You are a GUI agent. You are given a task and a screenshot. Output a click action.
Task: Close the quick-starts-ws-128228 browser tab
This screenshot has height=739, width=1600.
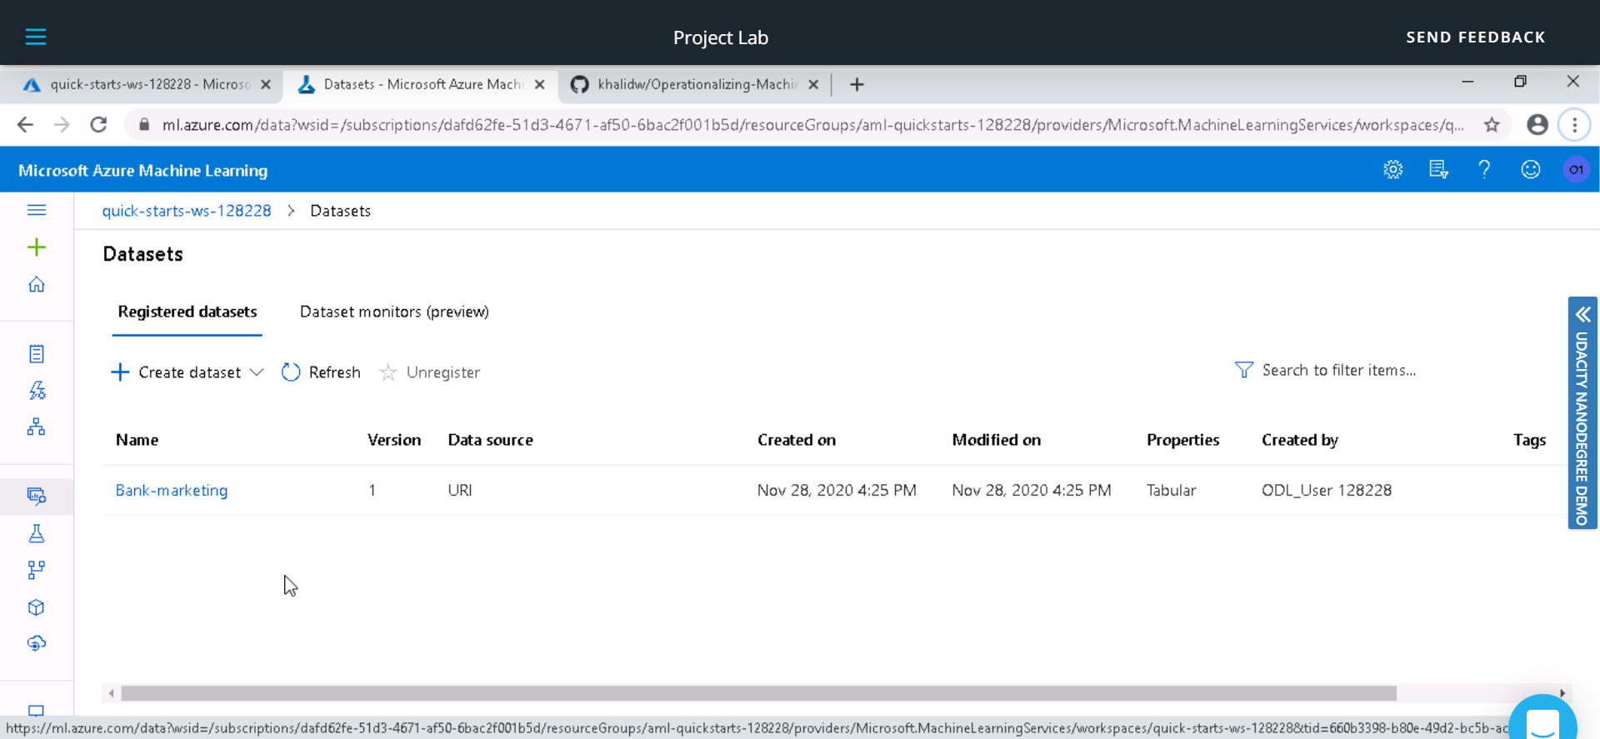(266, 84)
